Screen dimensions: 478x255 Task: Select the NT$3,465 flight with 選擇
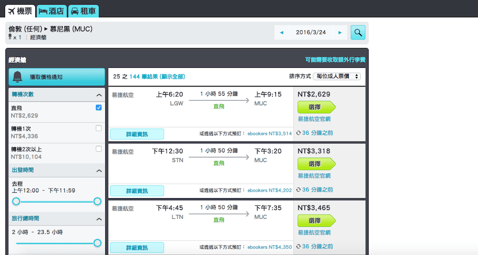(x=316, y=221)
